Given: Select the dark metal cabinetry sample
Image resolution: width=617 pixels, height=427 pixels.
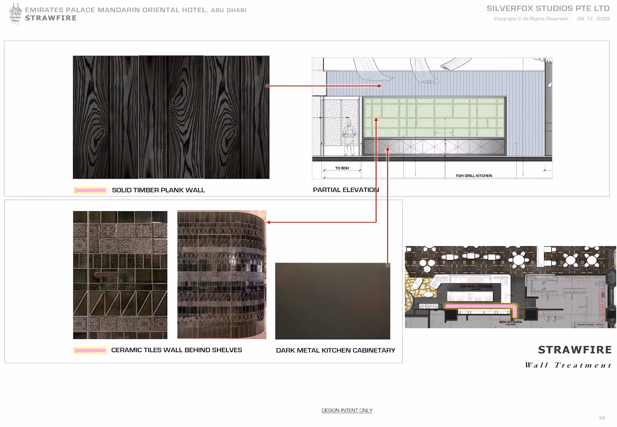Looking at the screenshot, I should click(x=333, y=301).
